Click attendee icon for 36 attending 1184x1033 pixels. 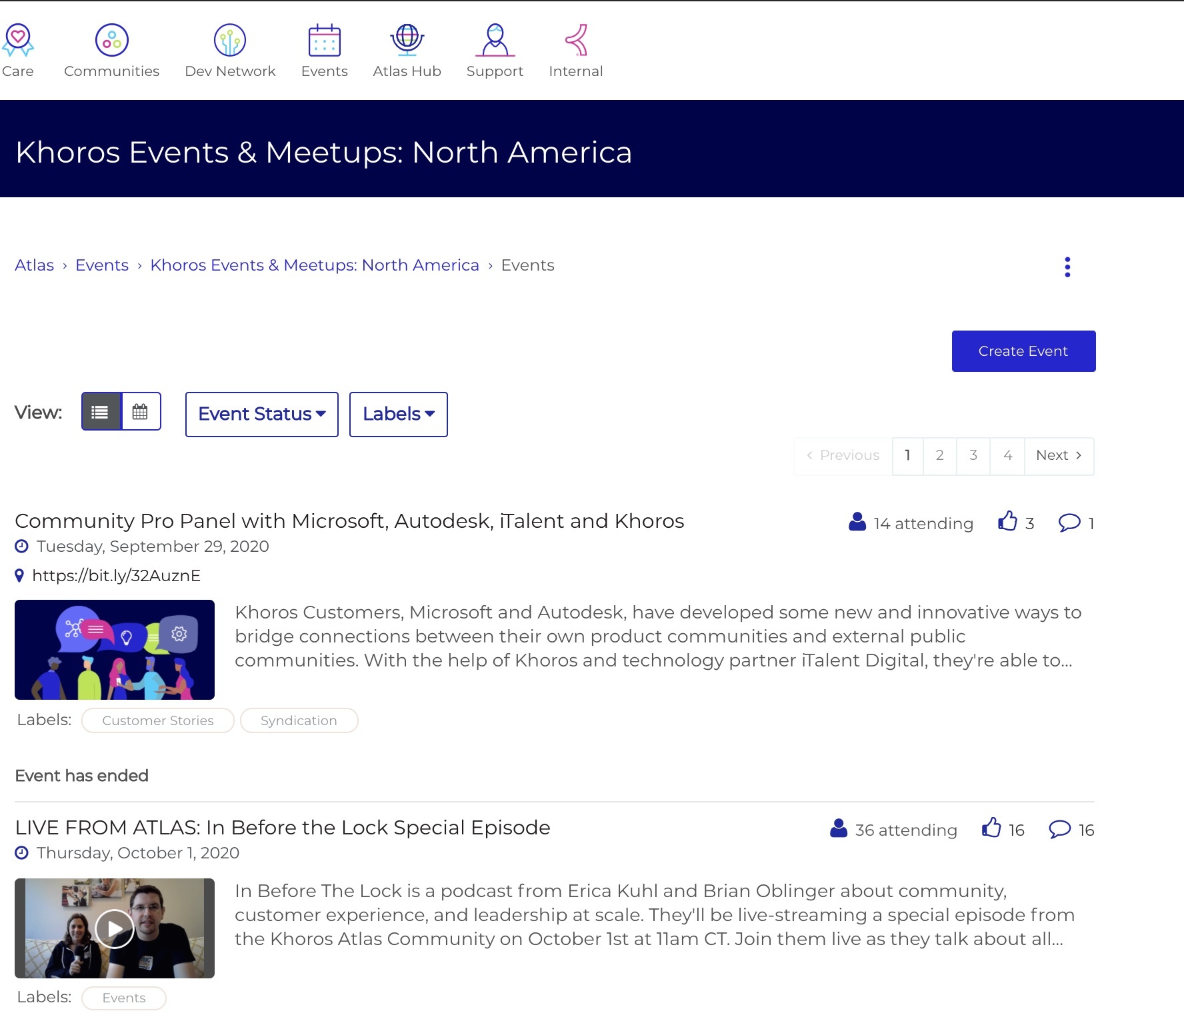coord(839,828)
